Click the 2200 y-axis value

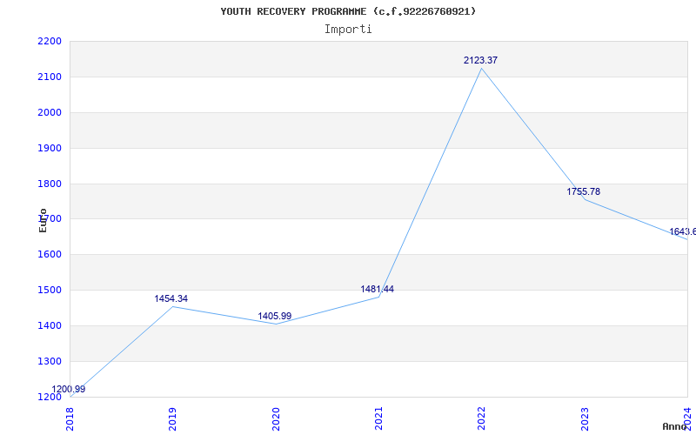(50, 41)
